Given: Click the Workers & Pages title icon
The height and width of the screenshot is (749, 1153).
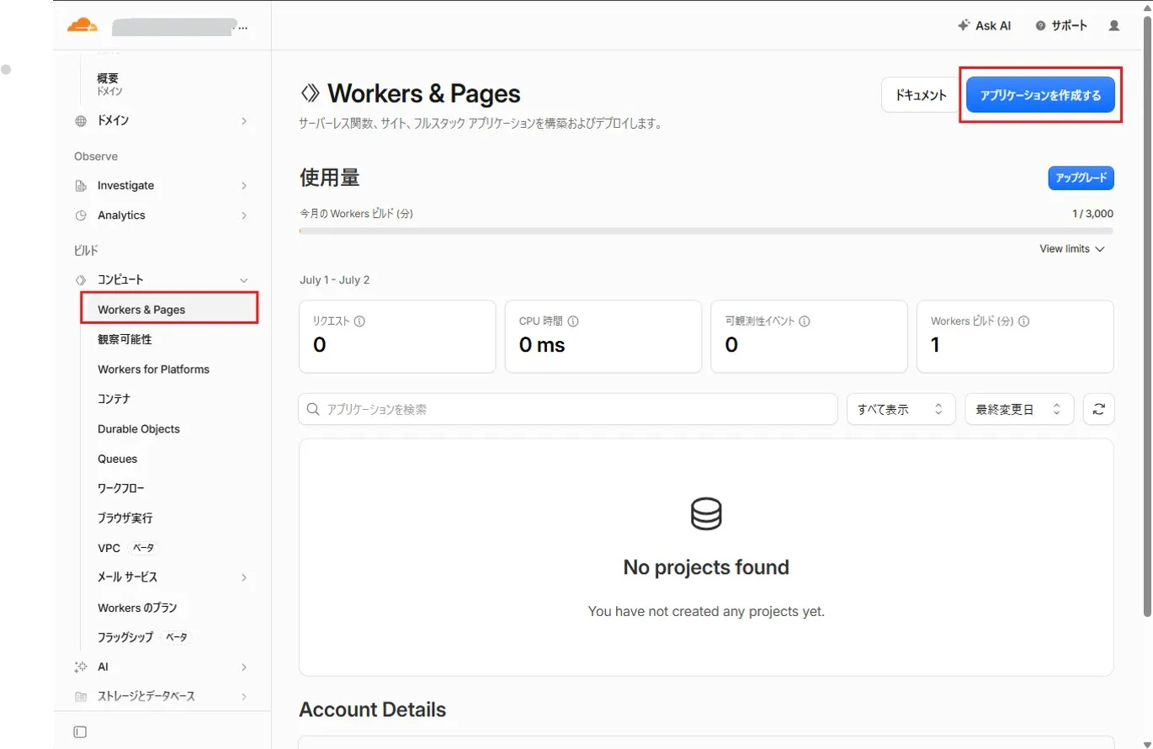Looking at the screenshot, I should [310, 93].
